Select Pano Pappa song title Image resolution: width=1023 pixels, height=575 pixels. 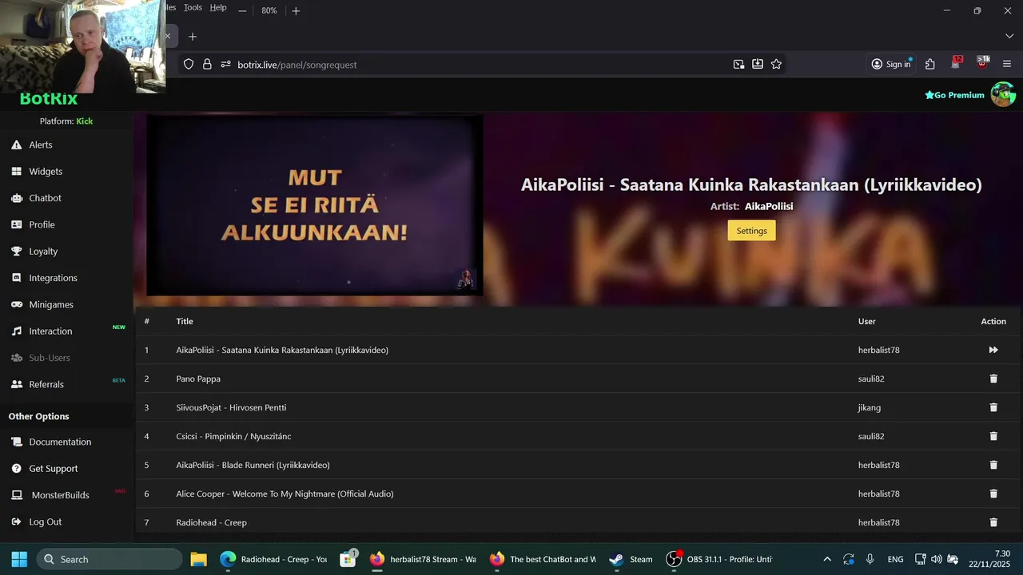(198, 379)
